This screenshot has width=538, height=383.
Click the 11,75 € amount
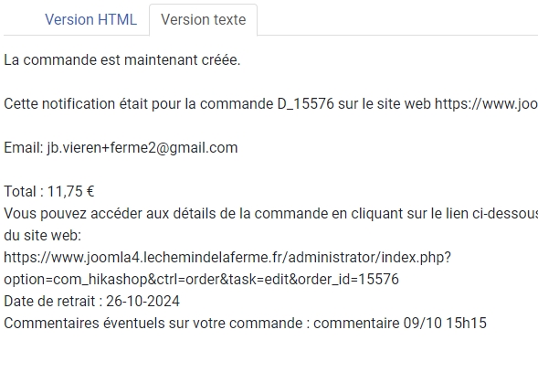pyautogui.click(x=70, y=192)
